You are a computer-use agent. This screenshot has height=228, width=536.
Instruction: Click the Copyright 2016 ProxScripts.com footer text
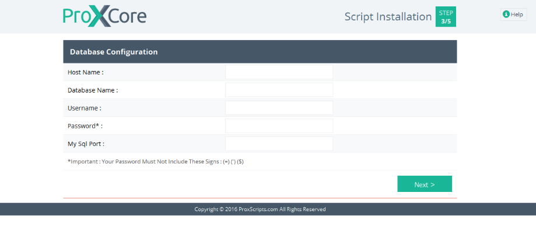[x=260, y=209]
